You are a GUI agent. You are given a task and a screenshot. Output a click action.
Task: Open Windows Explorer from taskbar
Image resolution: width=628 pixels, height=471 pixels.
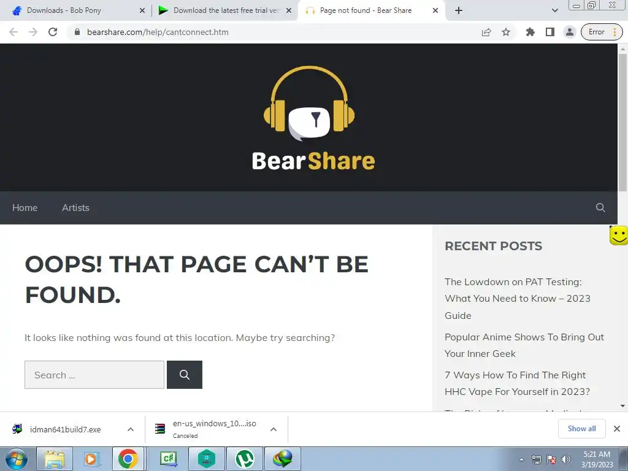click(55, 459)
